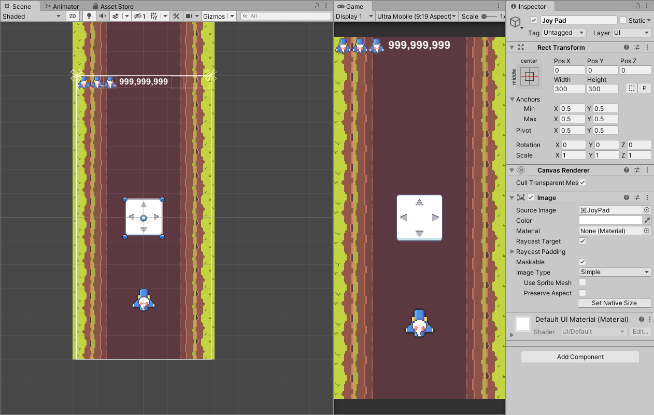Toggle skybox and effects icon in Scene toolbar
This screenshot has height=415, width=654.
[x=116, y=16]
